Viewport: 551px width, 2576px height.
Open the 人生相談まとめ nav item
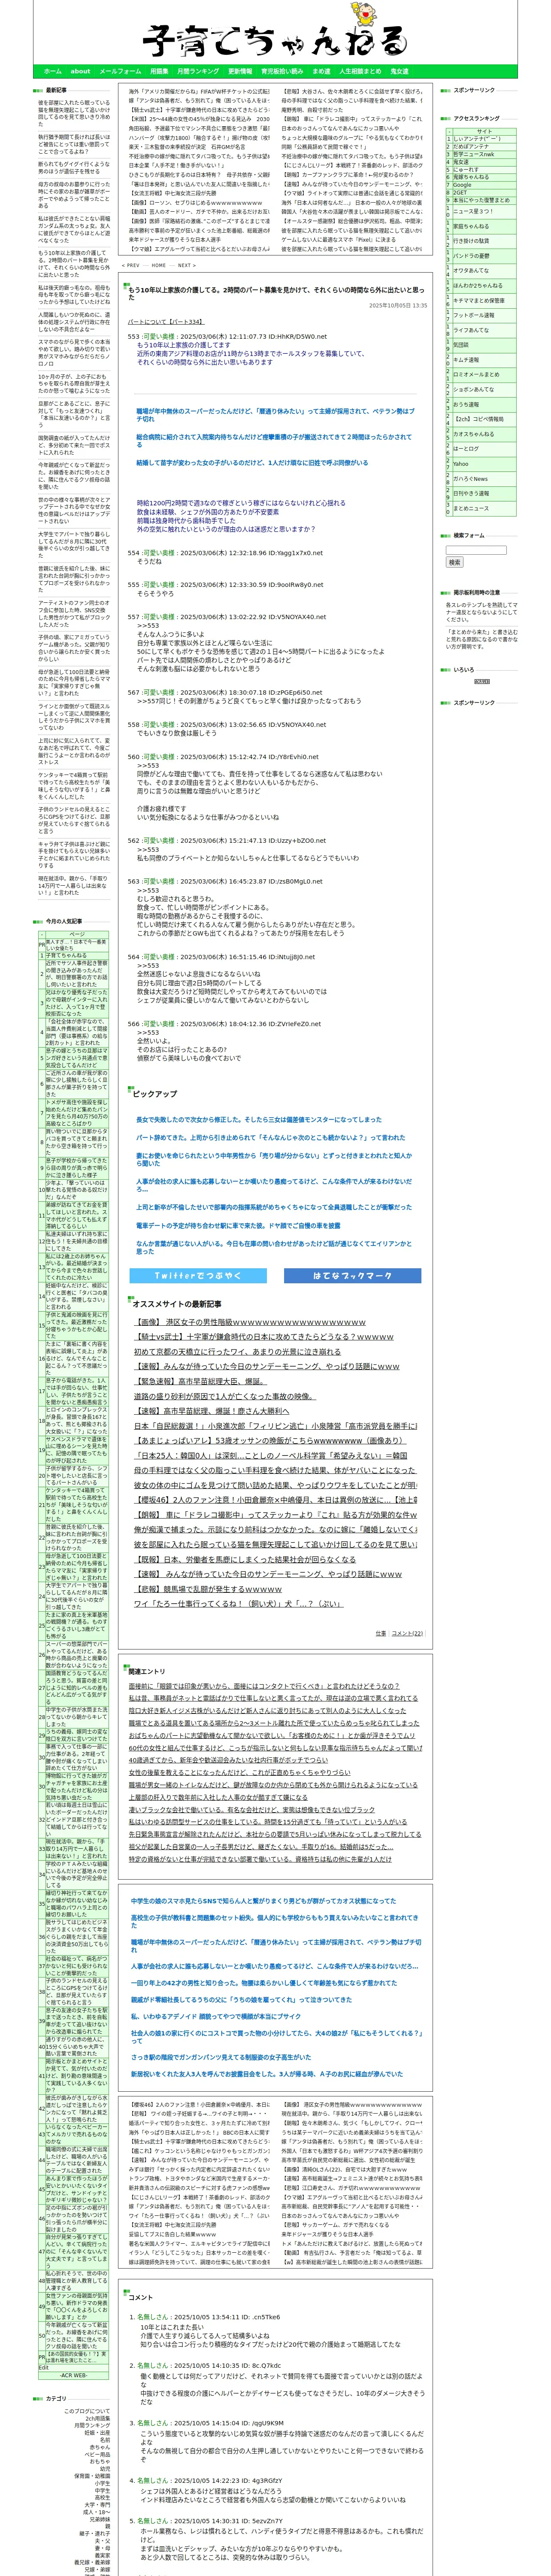pos(360,71)
